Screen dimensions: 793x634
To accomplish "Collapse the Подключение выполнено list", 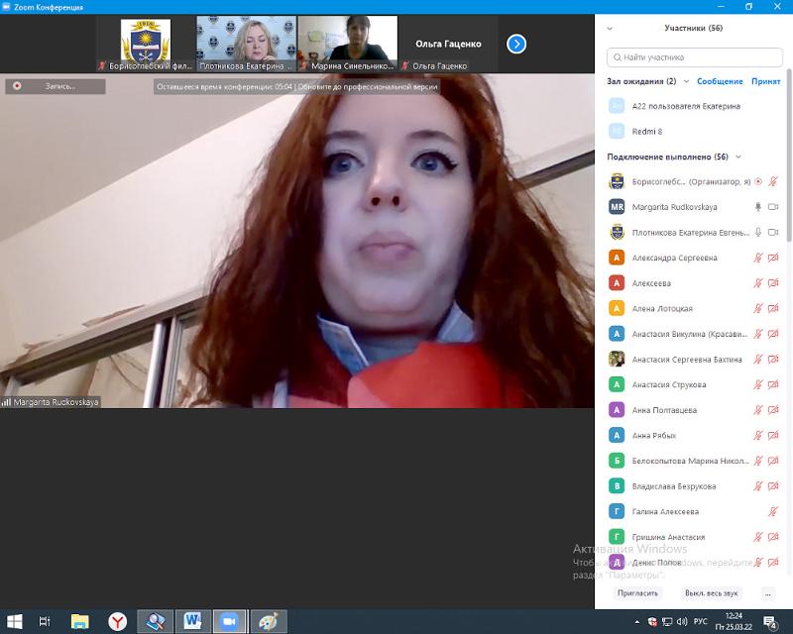I will tap(737, 157).
